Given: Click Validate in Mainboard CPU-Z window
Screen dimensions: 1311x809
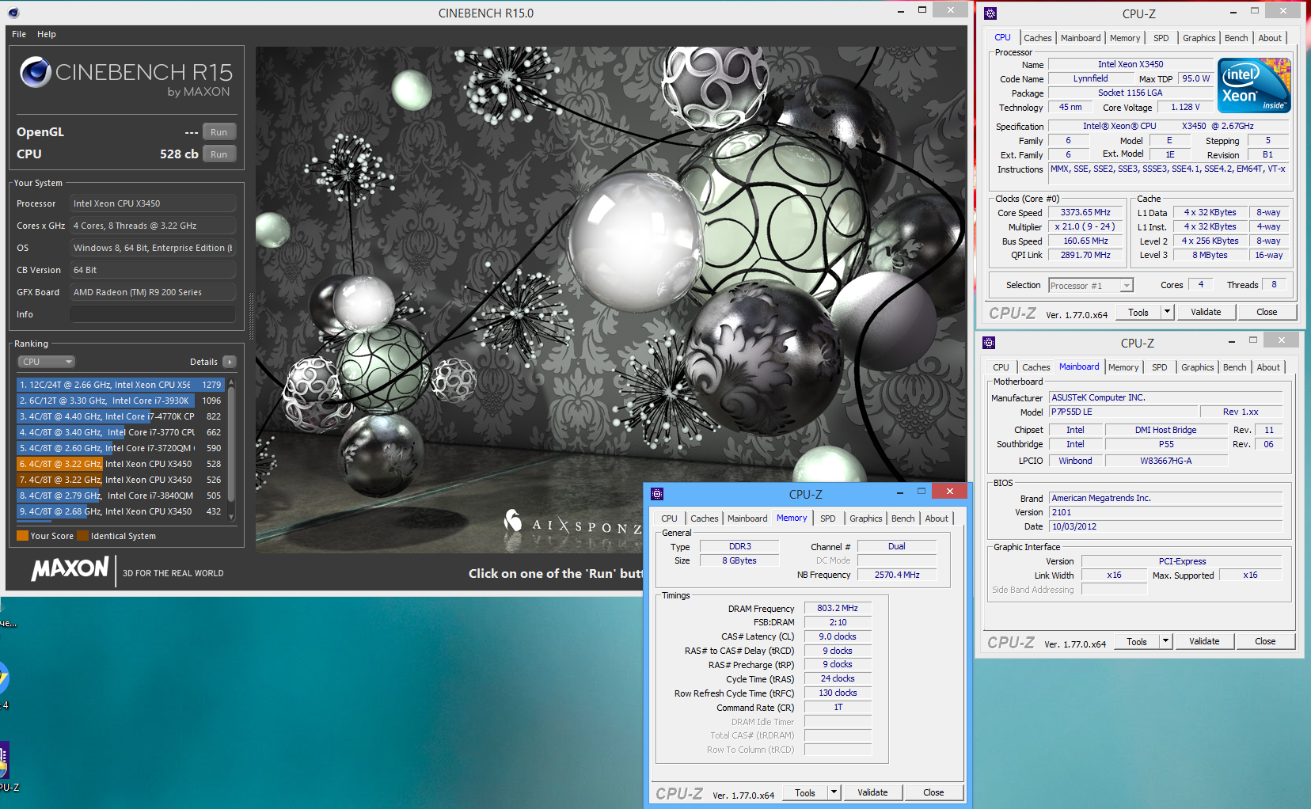Looking at the screenshot, I should point(1204,641).
